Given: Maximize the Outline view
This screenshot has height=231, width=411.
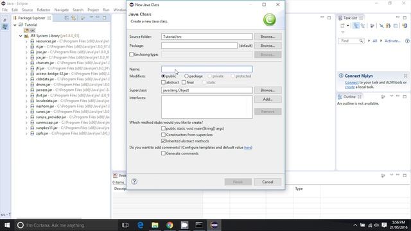Looking at the screenshot, I should coord(405,97).
